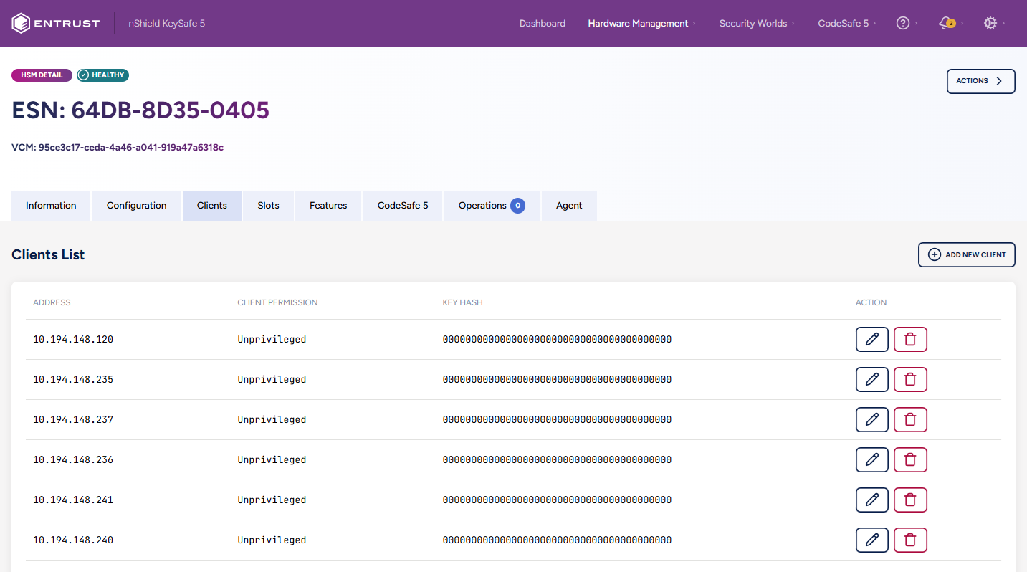Screen dimensions: 1027x572
Task: Edit the client 10.194.148.235 entry
Action: (871, 380)
